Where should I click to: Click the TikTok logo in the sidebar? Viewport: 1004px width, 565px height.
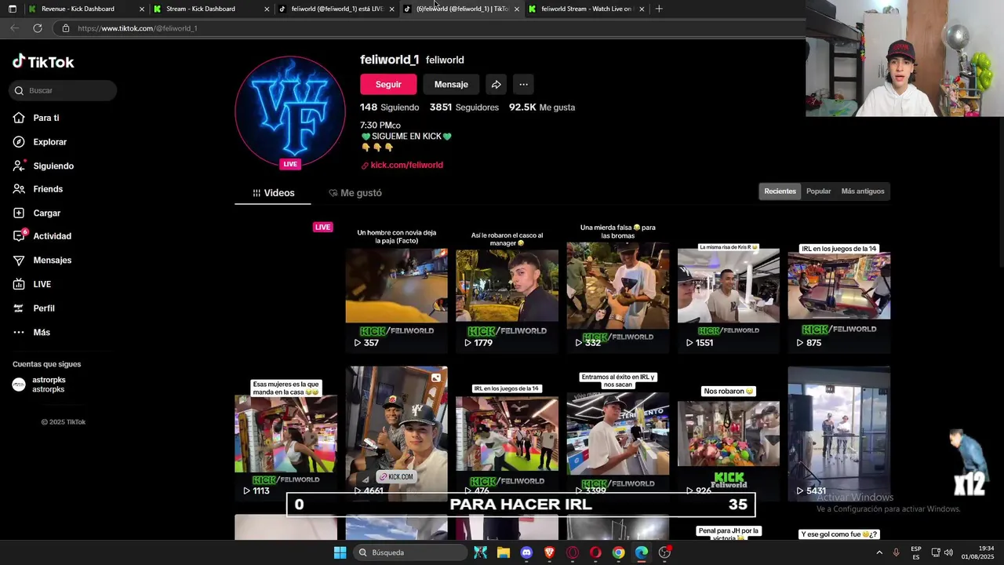43,62
